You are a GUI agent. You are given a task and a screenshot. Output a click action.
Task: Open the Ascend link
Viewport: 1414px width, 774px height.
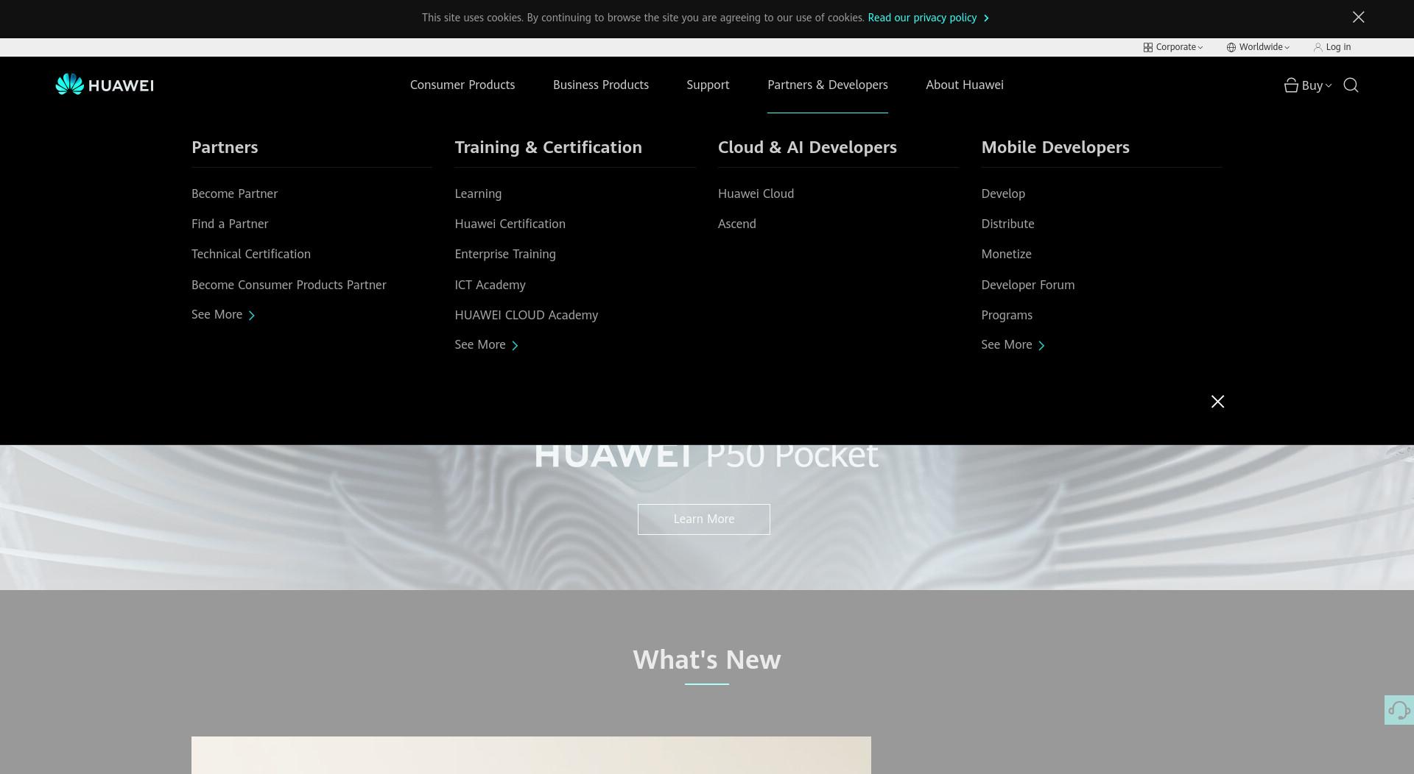click(736, 224)
